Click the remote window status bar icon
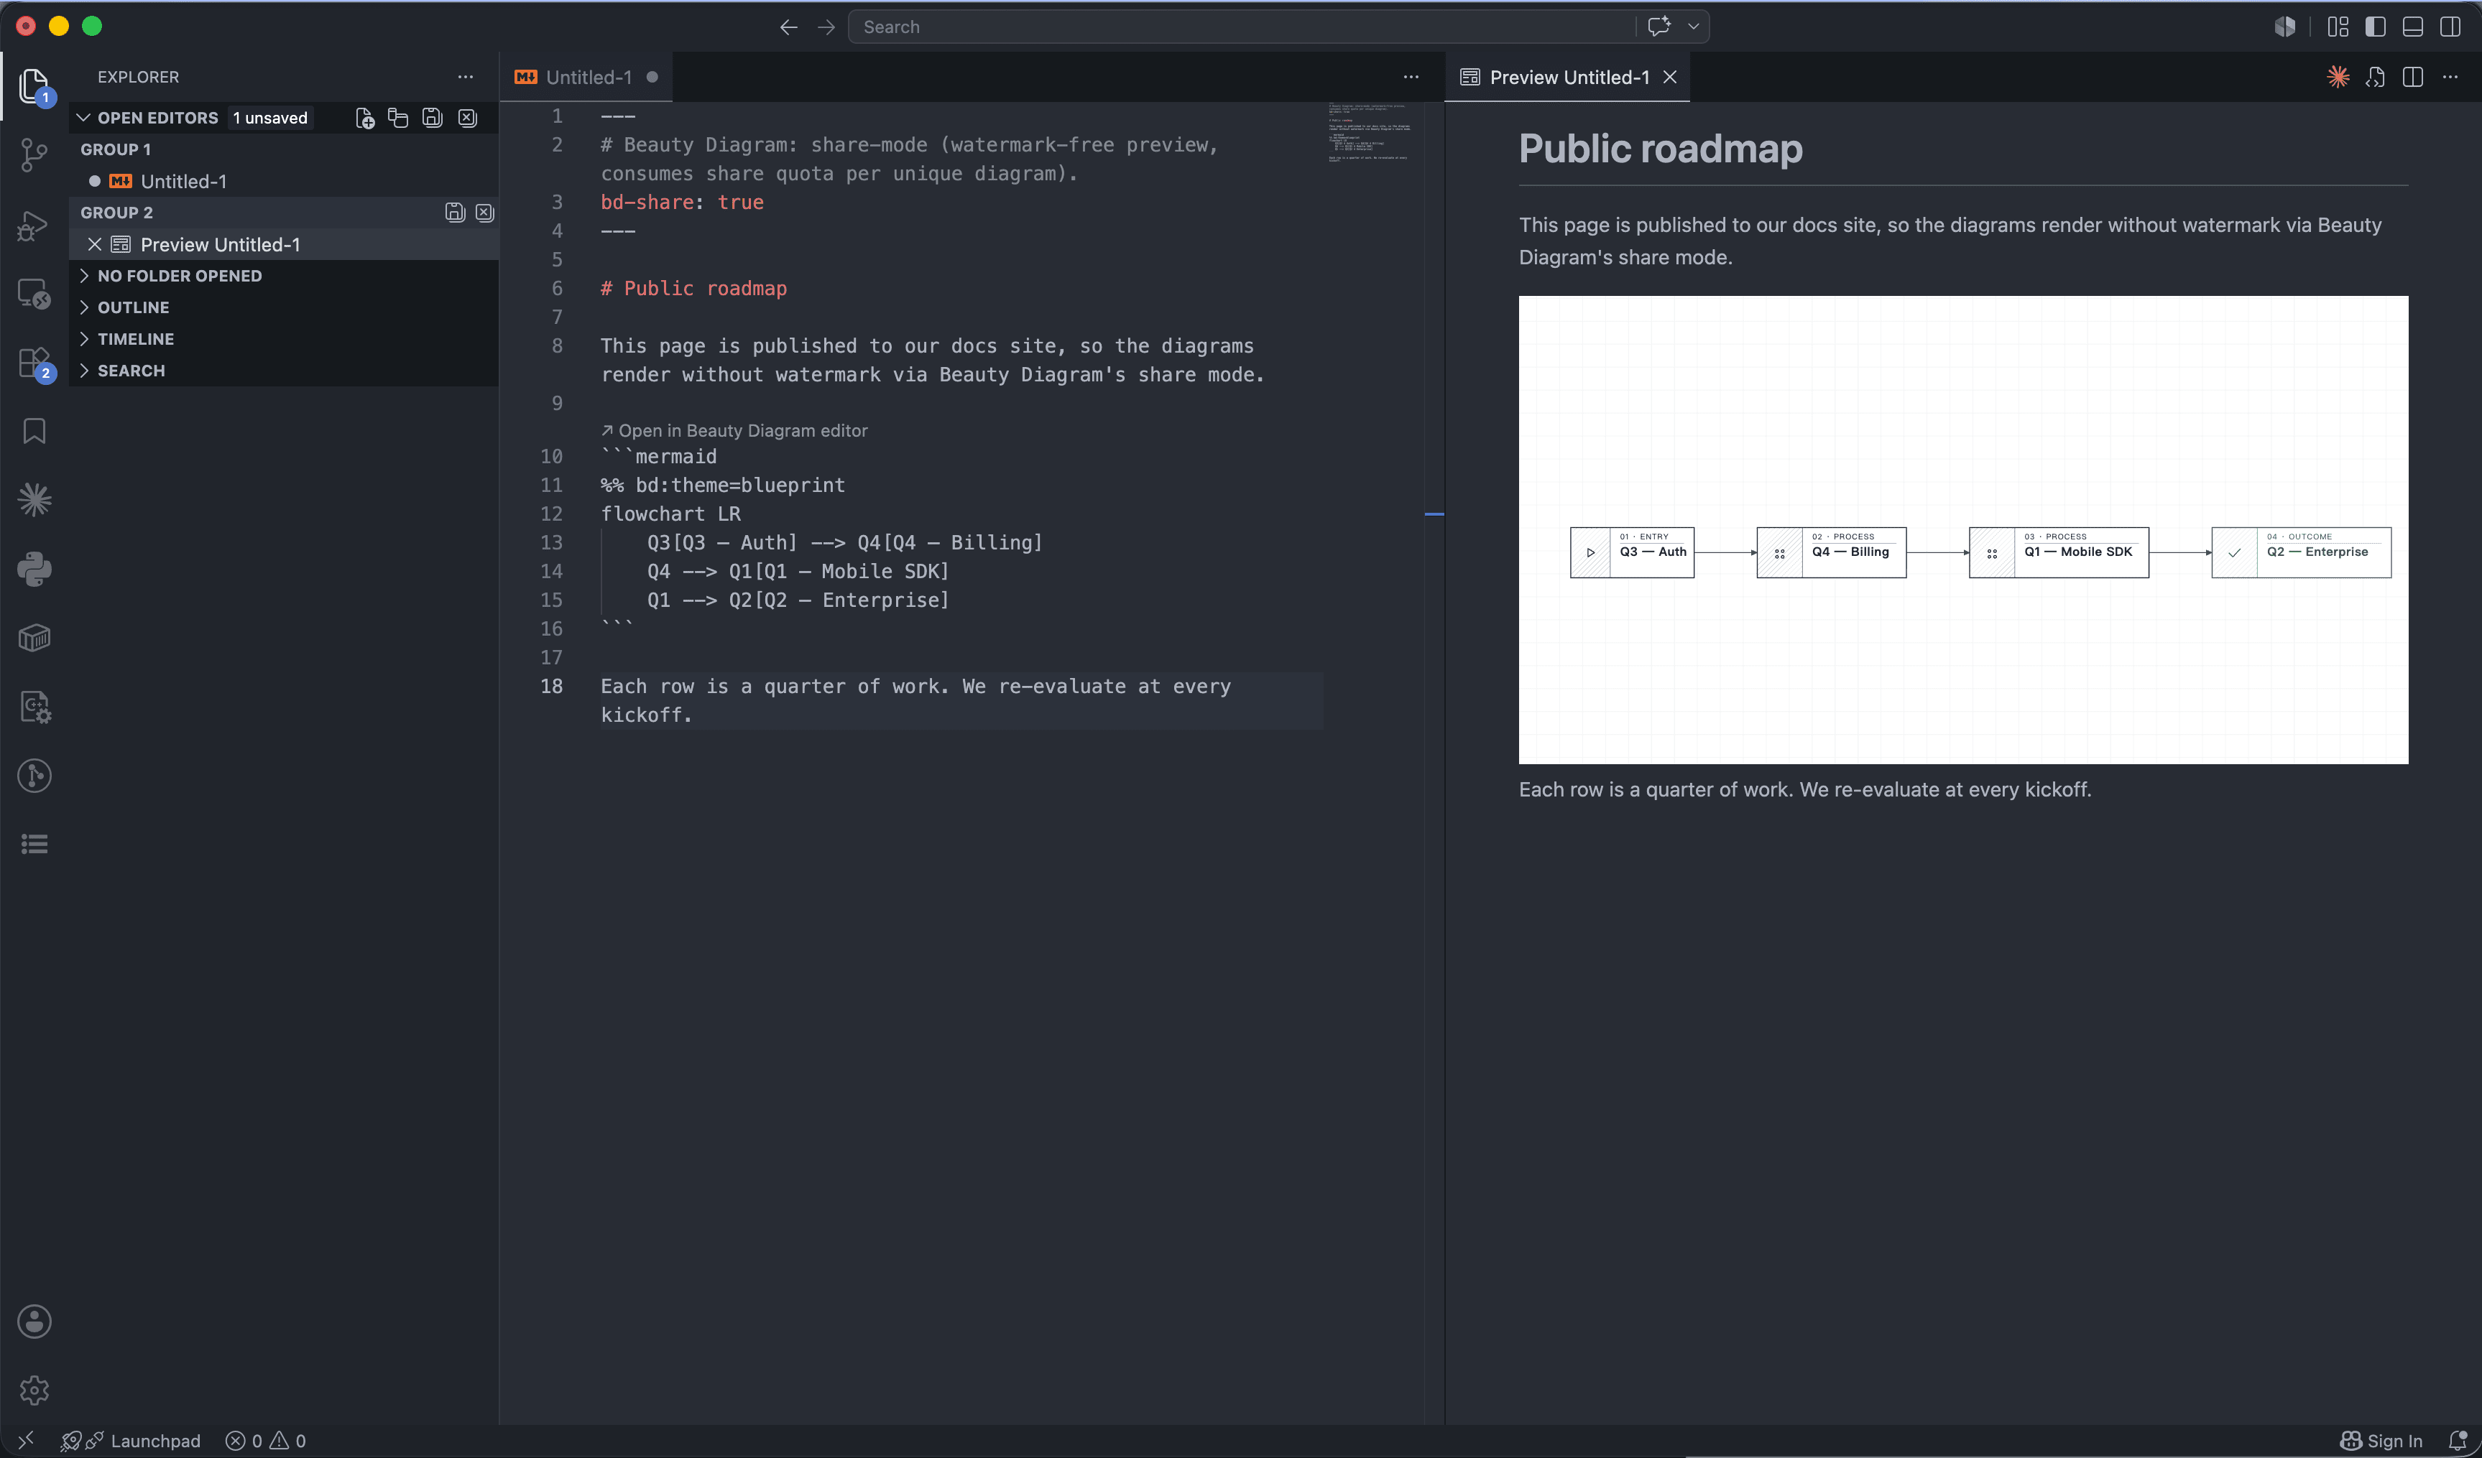The height and width of the screenshot is (1458, 2482). [x=26, y=1440]
